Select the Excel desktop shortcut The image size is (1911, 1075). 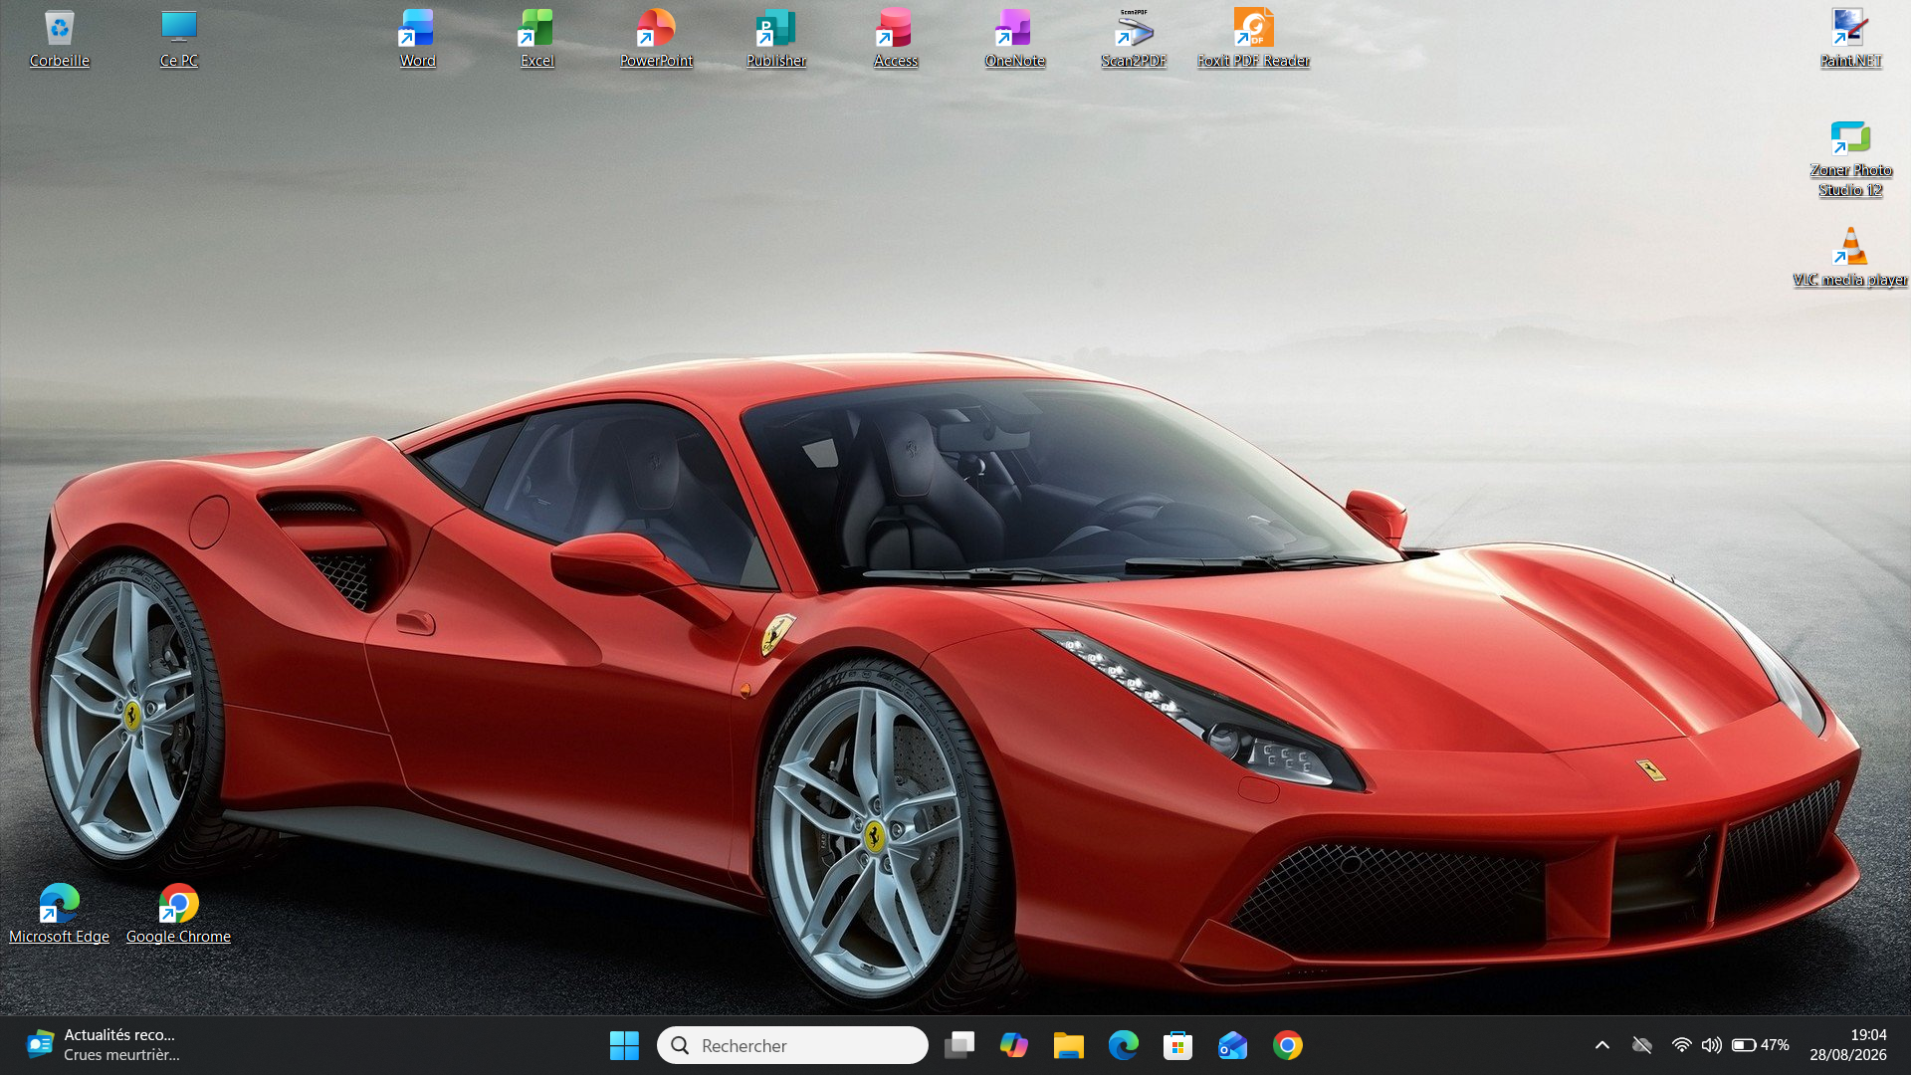point(536,39)
